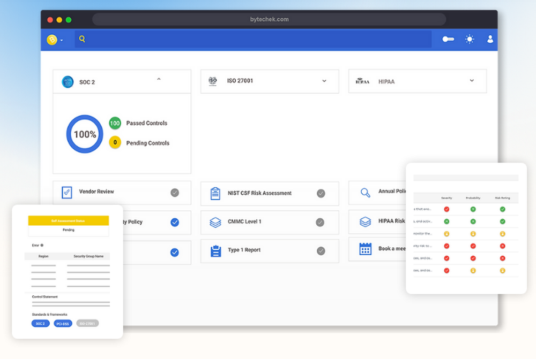Click the Severity column header
536x359 pixels.
point(446,198)
